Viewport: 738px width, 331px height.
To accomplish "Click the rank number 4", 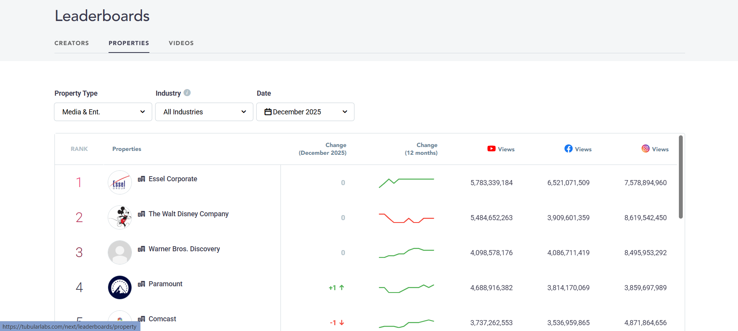I will tap(79, 287).
